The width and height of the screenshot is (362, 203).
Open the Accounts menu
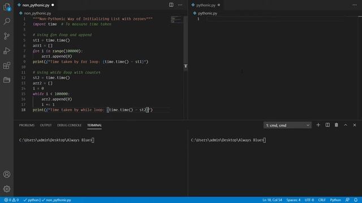pos(7,174)
